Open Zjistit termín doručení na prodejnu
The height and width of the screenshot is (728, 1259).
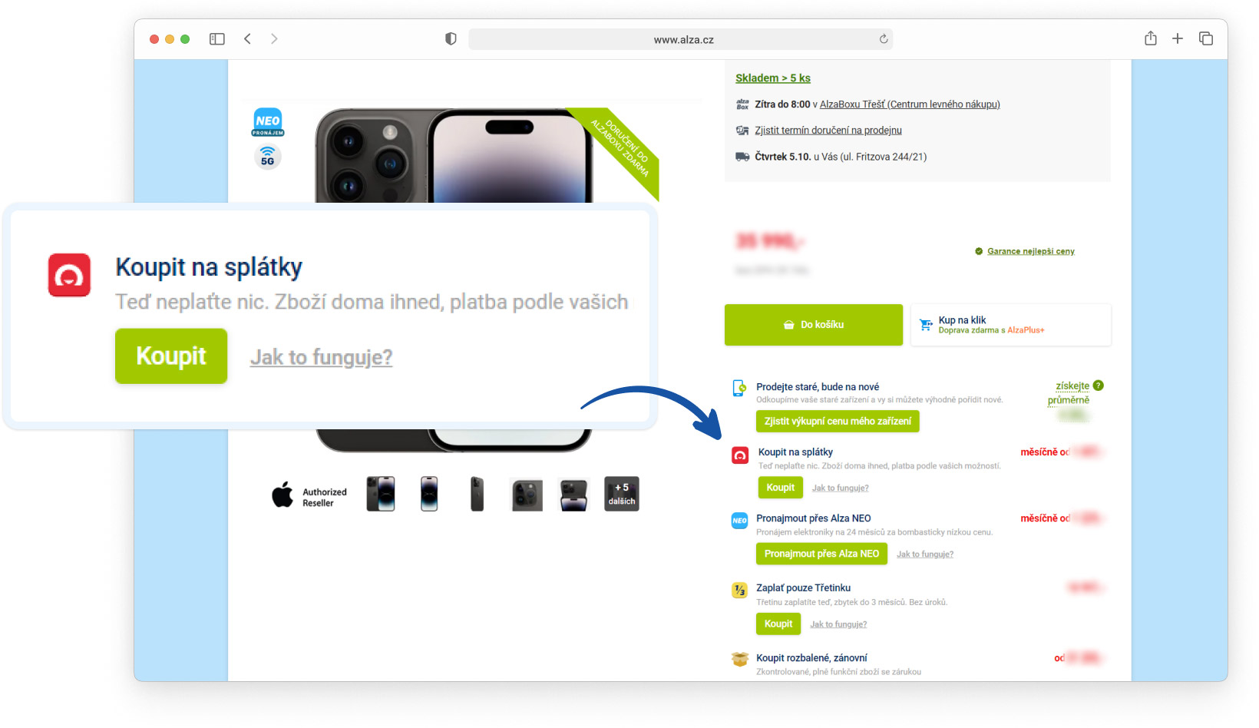pyautogui.click(x=828, y=131)
